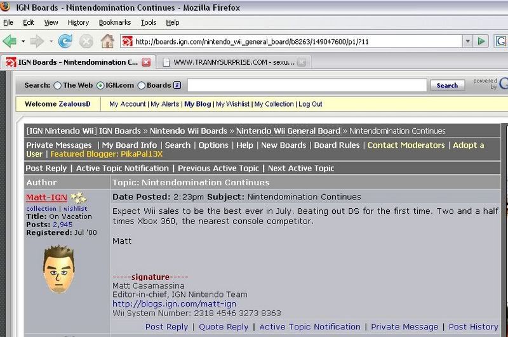
Task: Click Matt-IGN's Mii avatar image
Action: pyautogui.click(x=58, y=269)
